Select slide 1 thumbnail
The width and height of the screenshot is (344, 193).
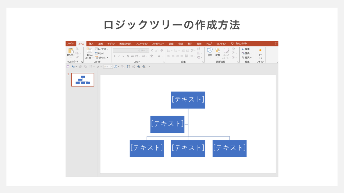pos(83,80)
